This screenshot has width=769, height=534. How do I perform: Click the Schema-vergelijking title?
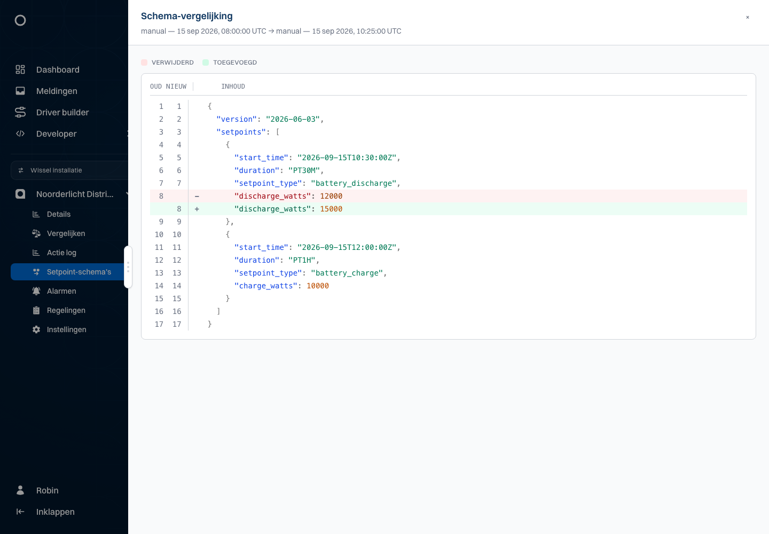pos(187,16)
